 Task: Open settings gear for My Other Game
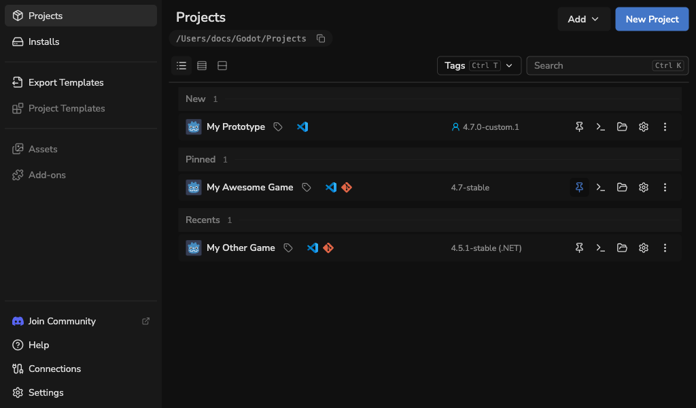click(x=644, y=248)
